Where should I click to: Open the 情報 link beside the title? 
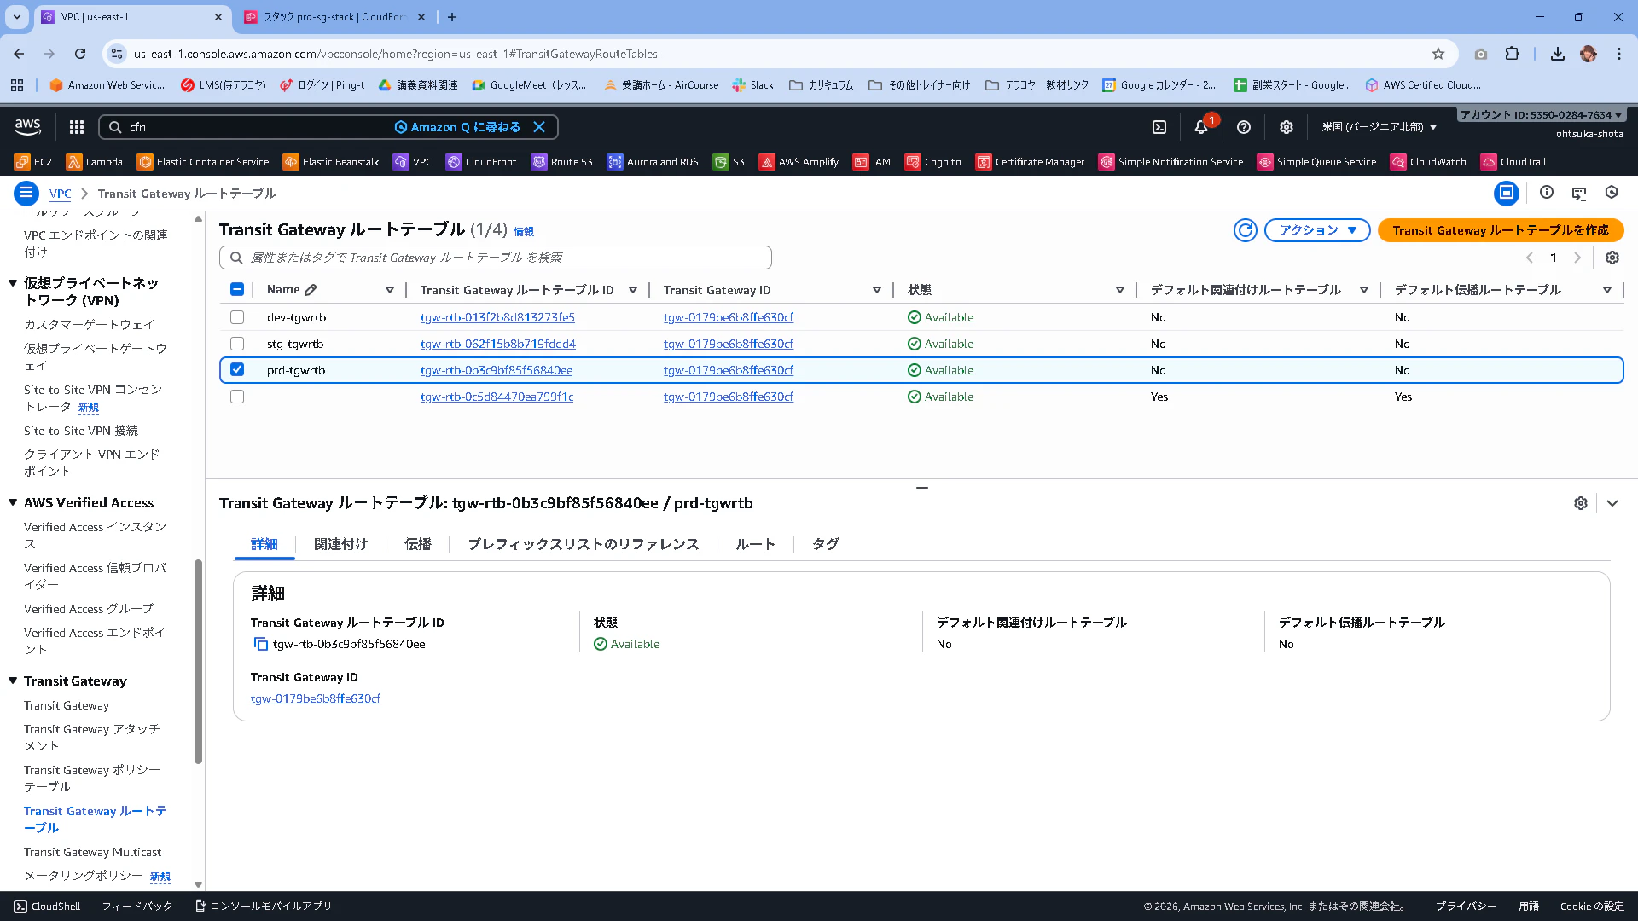(524, 231)
